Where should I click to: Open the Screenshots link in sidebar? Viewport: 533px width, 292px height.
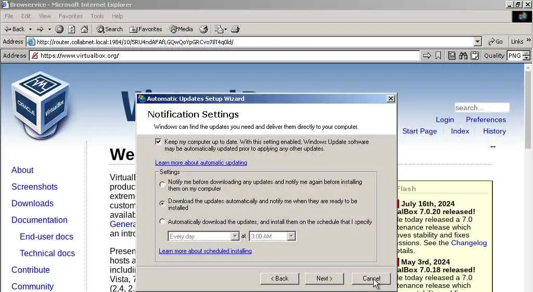click(34, 187)
